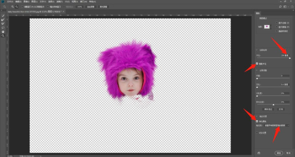Toggle the Decontaminate Colors checkbox
This screenshot has height=157, width=295.
[257, 122]
